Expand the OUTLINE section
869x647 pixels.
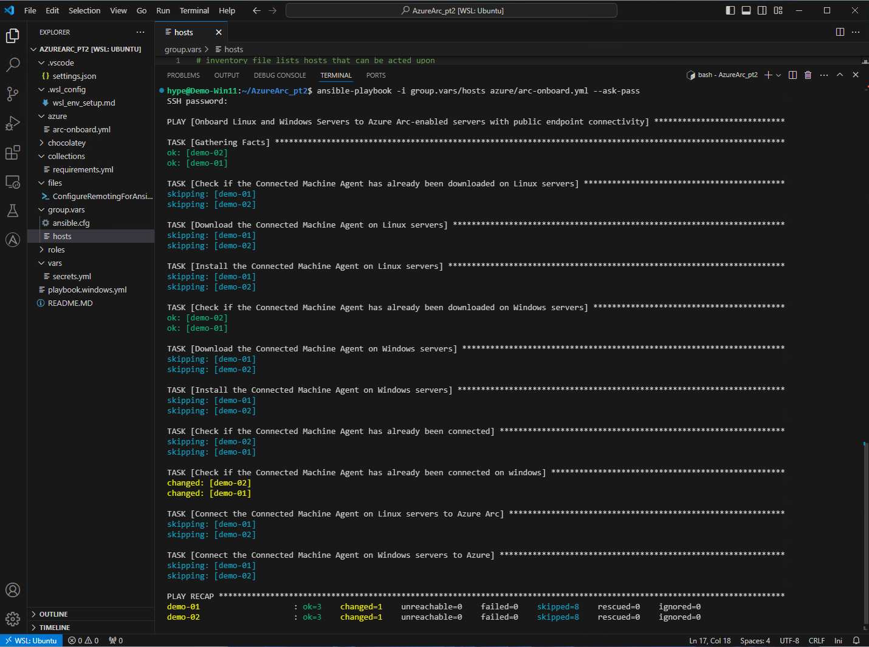tap(91, 614)
